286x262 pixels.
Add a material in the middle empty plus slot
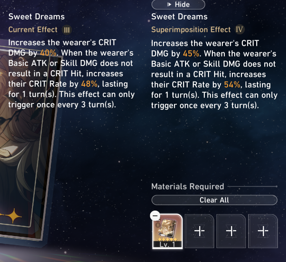tap(231, 231)
